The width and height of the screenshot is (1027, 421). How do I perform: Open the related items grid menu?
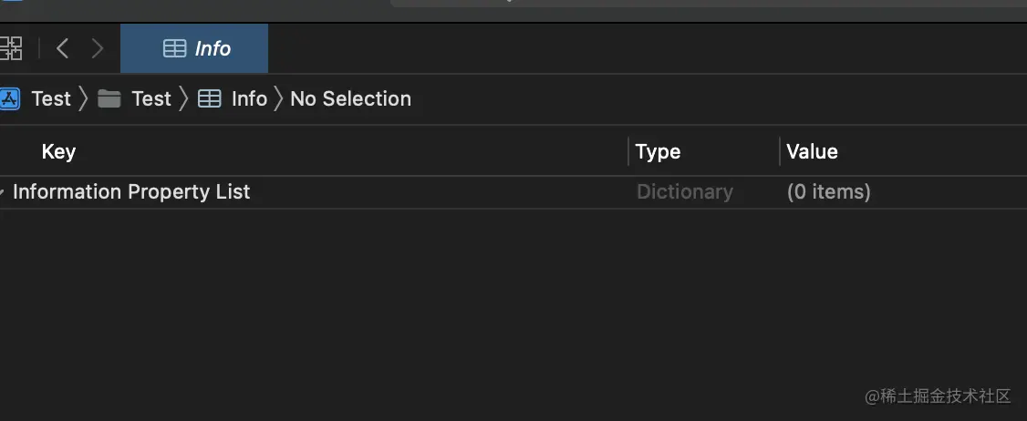pos(11,48)
